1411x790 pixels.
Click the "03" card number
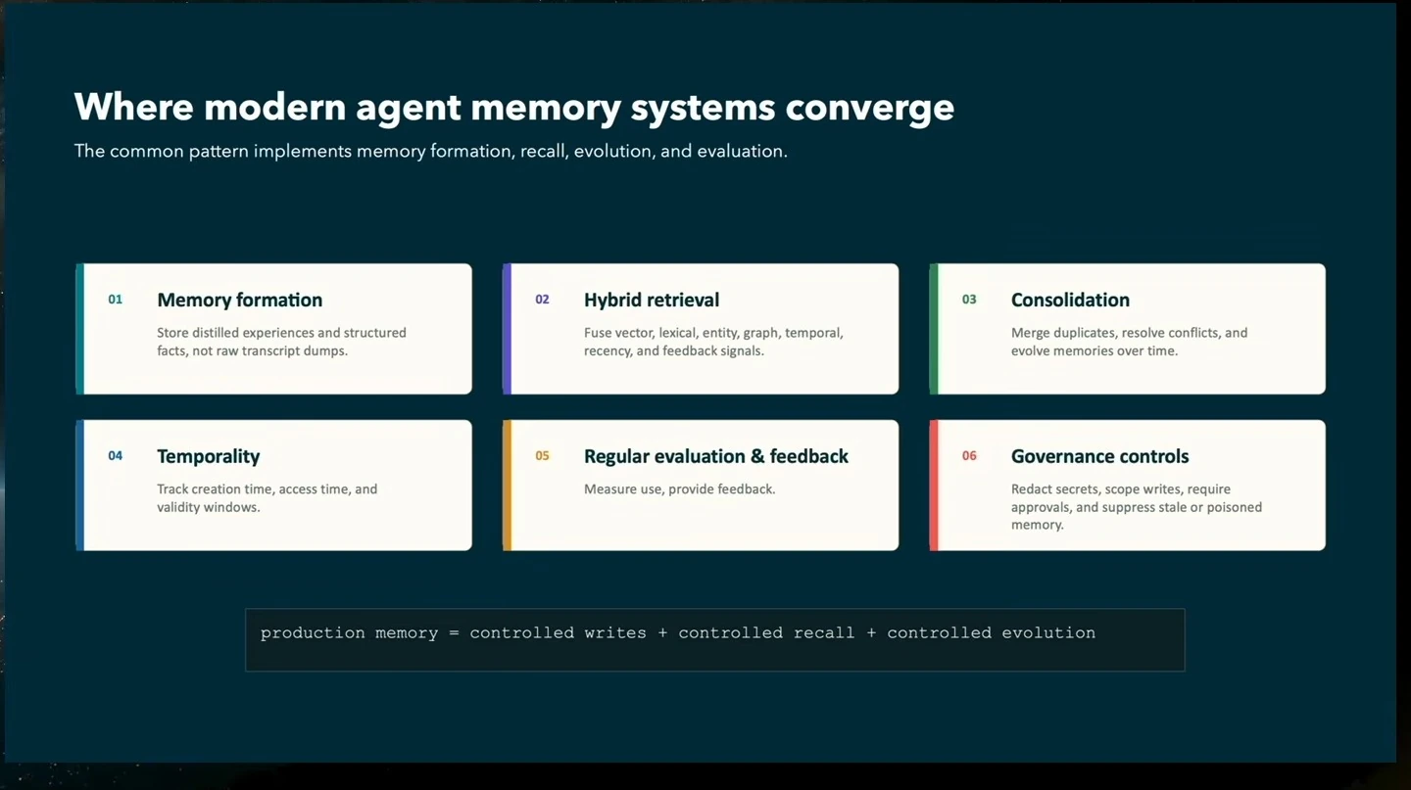969,300
